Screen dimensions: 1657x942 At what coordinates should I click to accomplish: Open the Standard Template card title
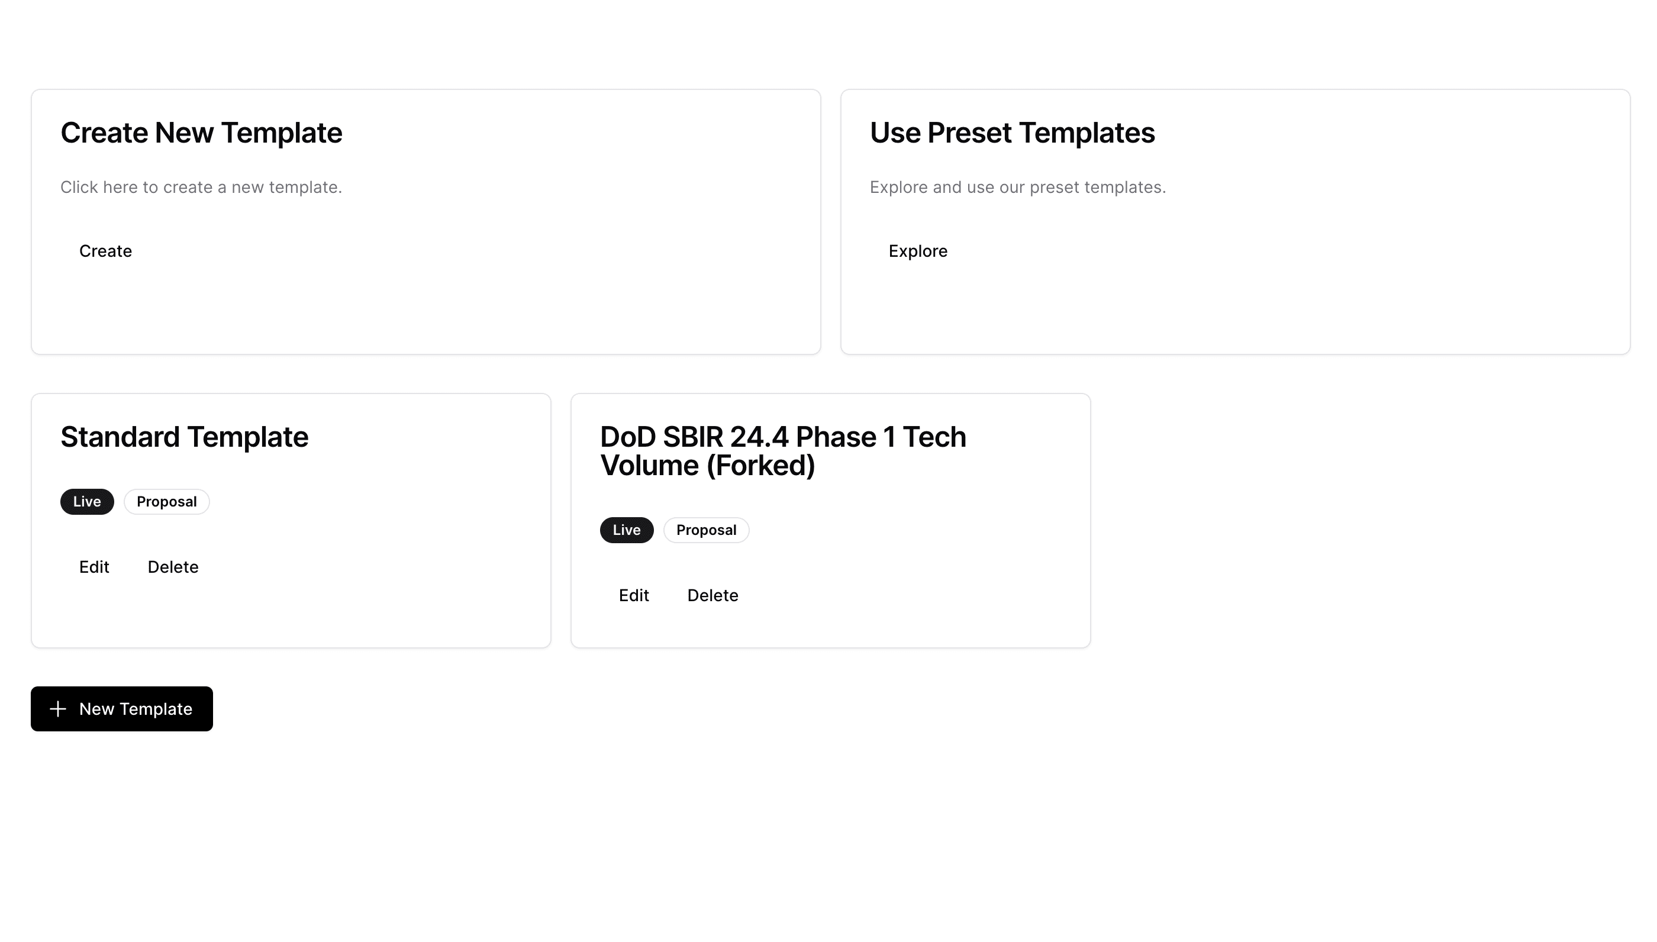coord(185,437)
